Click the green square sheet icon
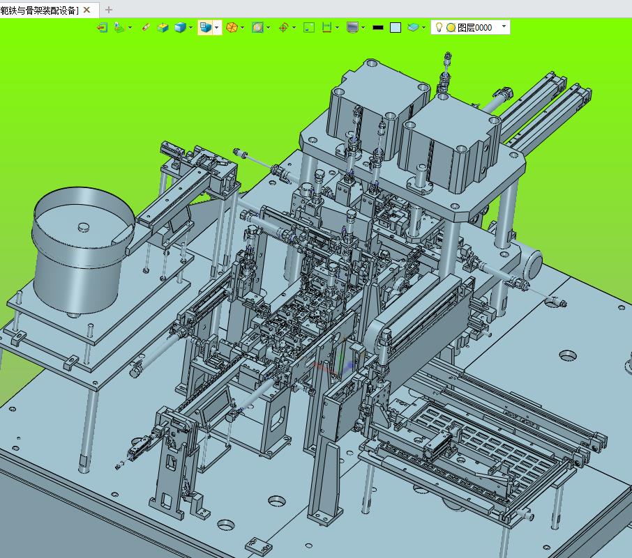632x558 pixels. [x=309, y=27]
